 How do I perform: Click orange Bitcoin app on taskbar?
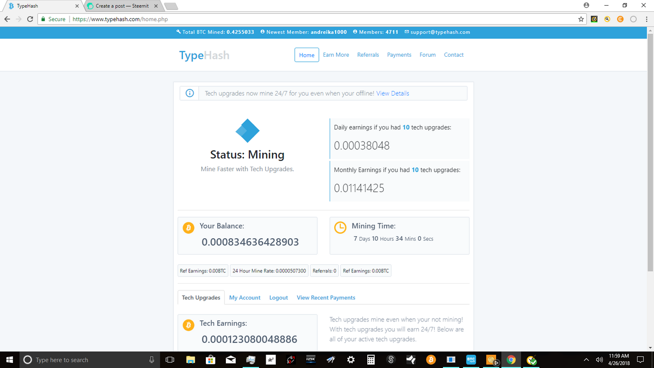[431, 360]
